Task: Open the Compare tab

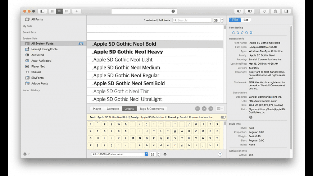Action: 113,108
